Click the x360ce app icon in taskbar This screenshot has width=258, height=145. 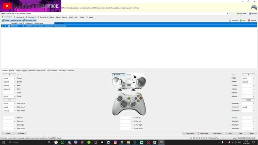tap(161, 142)
